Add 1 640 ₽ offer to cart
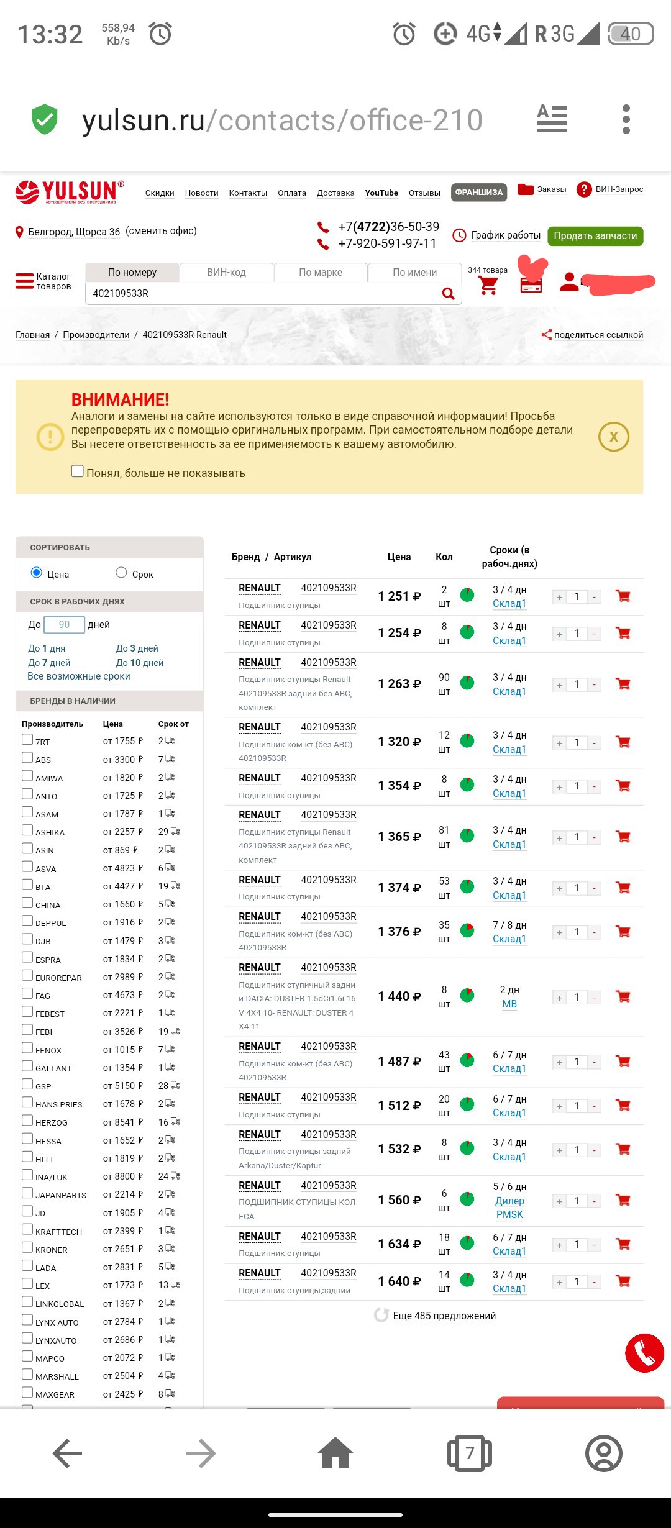Viewport: 671px width, 1528px height. point(623,1281)
